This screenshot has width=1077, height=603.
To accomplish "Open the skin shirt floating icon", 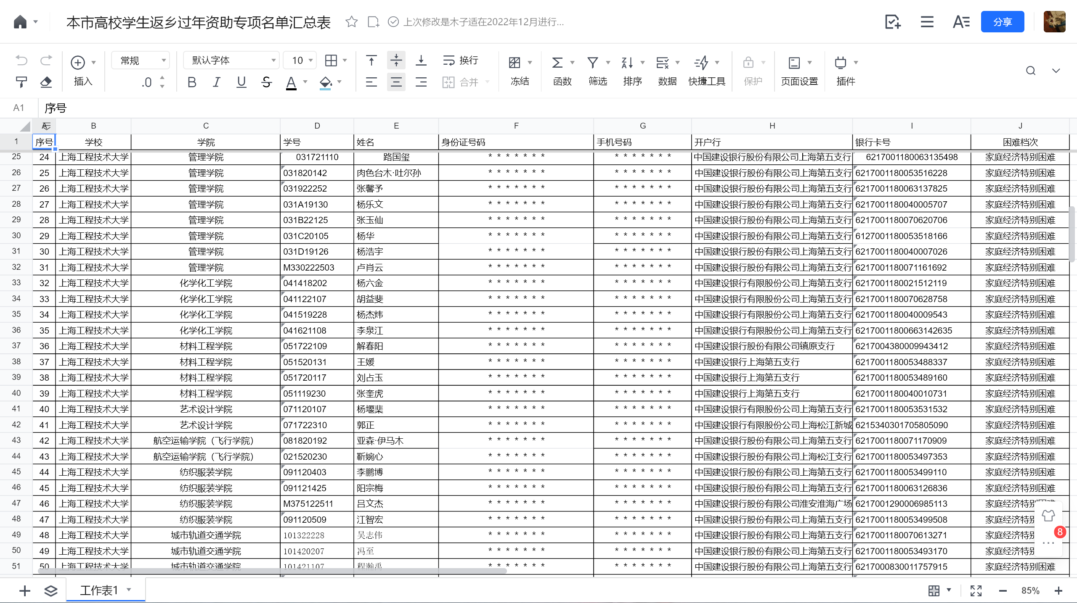I will click(x=1048, y=515).
